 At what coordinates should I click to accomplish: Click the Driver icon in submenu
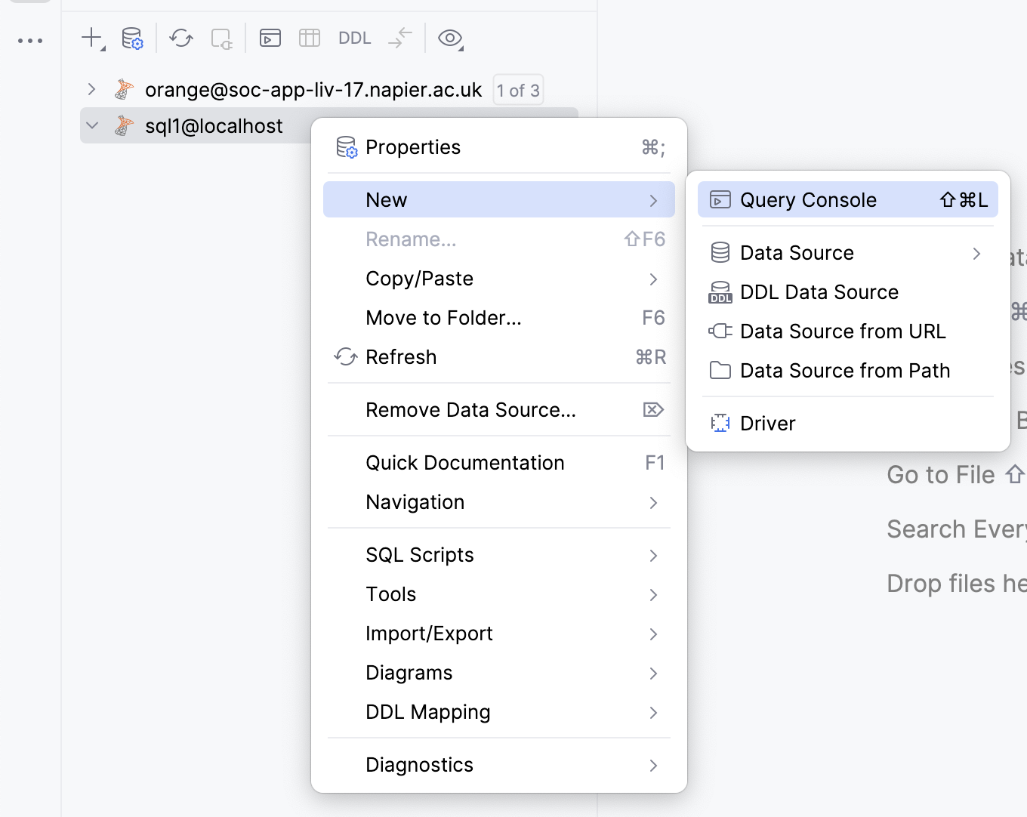click(720, 423)
